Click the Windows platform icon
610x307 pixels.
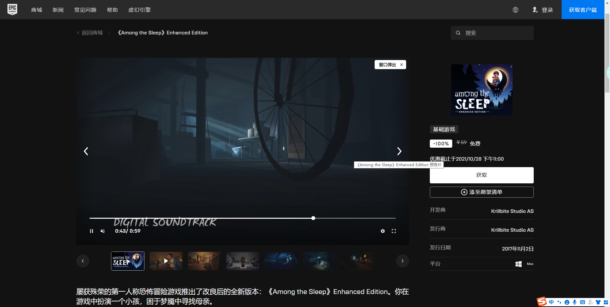518,264
